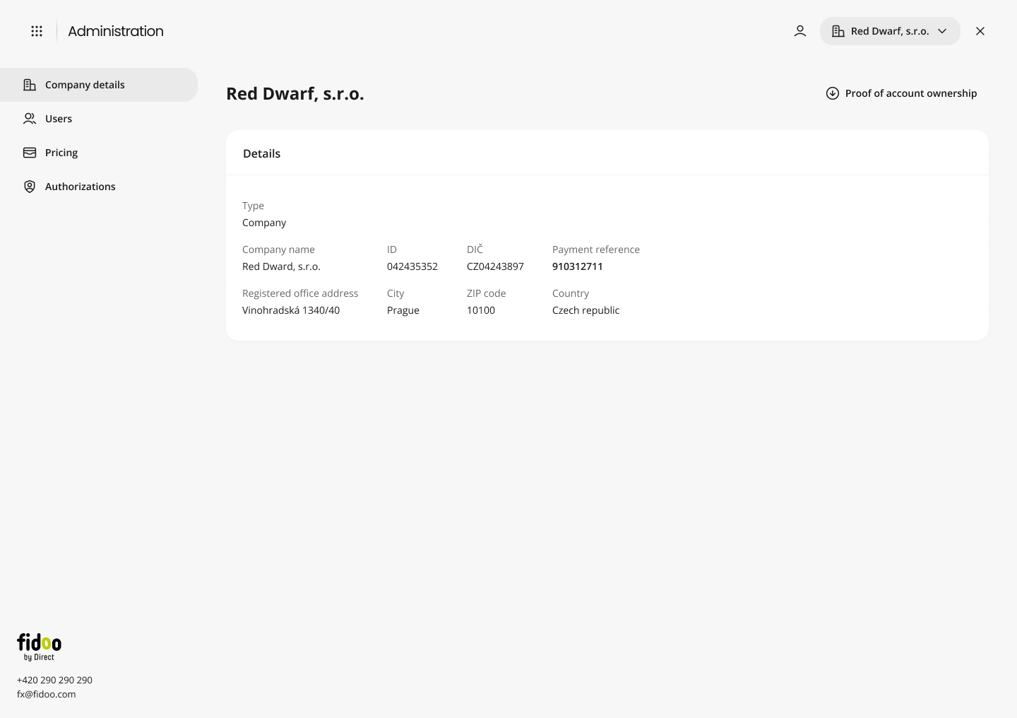Click the Users sidebar icon
The width and height of the screenshot is (1017, 718).
[x=30, y=119]
